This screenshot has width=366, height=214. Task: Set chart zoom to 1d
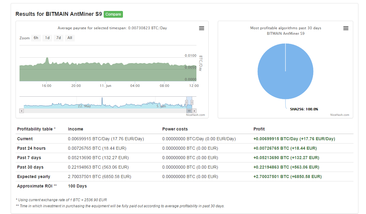[x=47, y=38]
